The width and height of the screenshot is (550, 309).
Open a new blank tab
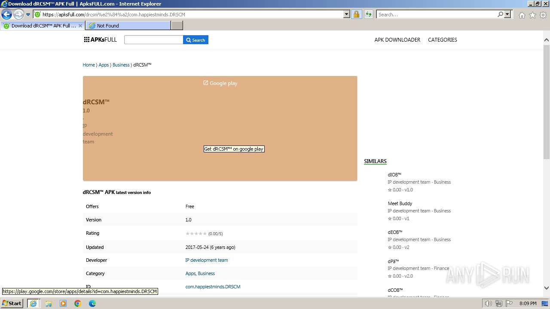click(x=177, y=26)
